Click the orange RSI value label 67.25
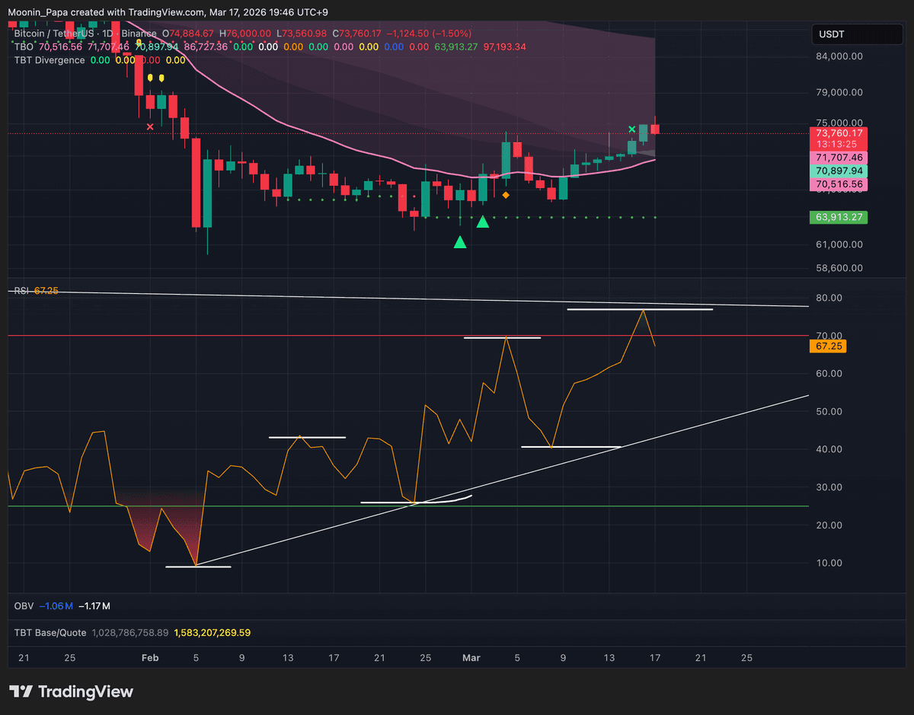This screenshot has width=914, height=715. pos(827,346)
